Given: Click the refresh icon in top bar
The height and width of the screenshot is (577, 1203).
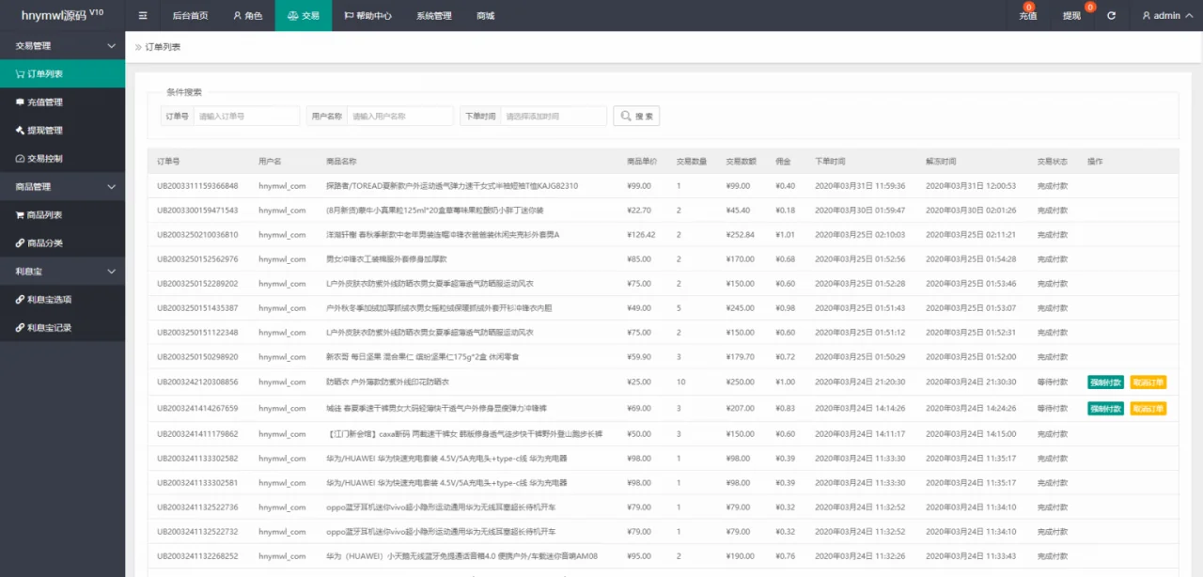Looking at the screenshot, I should (x=1112, y=16).
